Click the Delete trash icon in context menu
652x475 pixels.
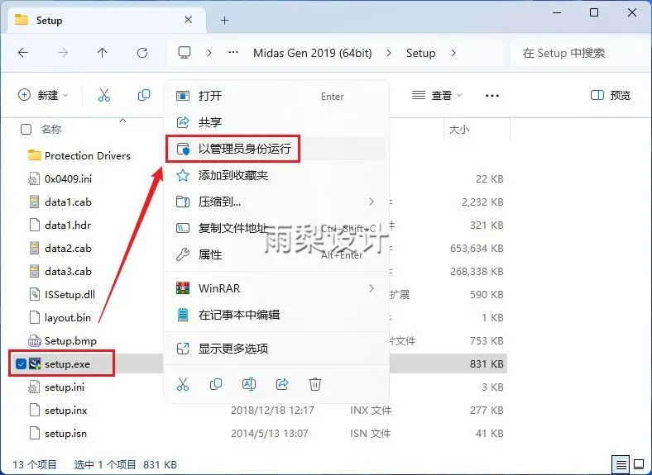coord(315,384)
